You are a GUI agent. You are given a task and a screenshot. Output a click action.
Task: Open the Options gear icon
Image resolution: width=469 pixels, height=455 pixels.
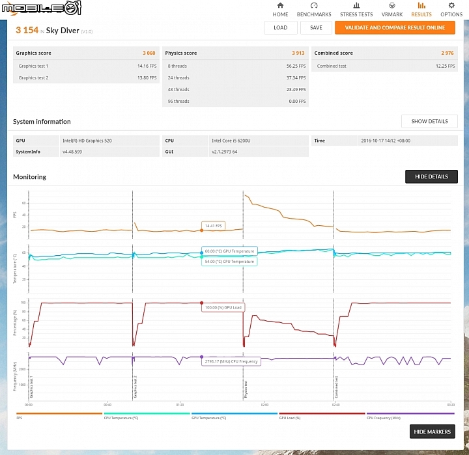(x=451, y=5)
